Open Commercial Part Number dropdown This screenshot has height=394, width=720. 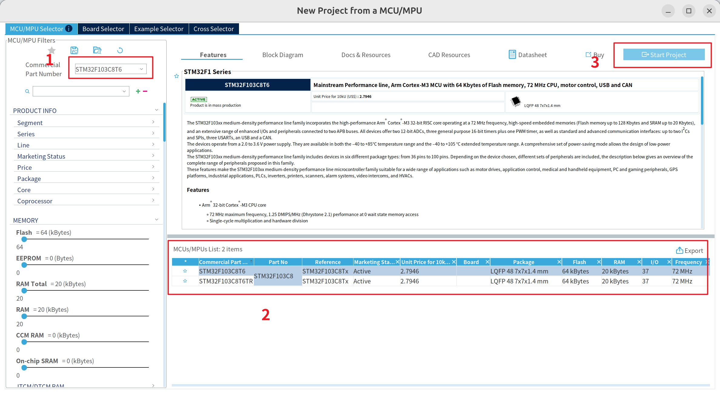[141, 69]
